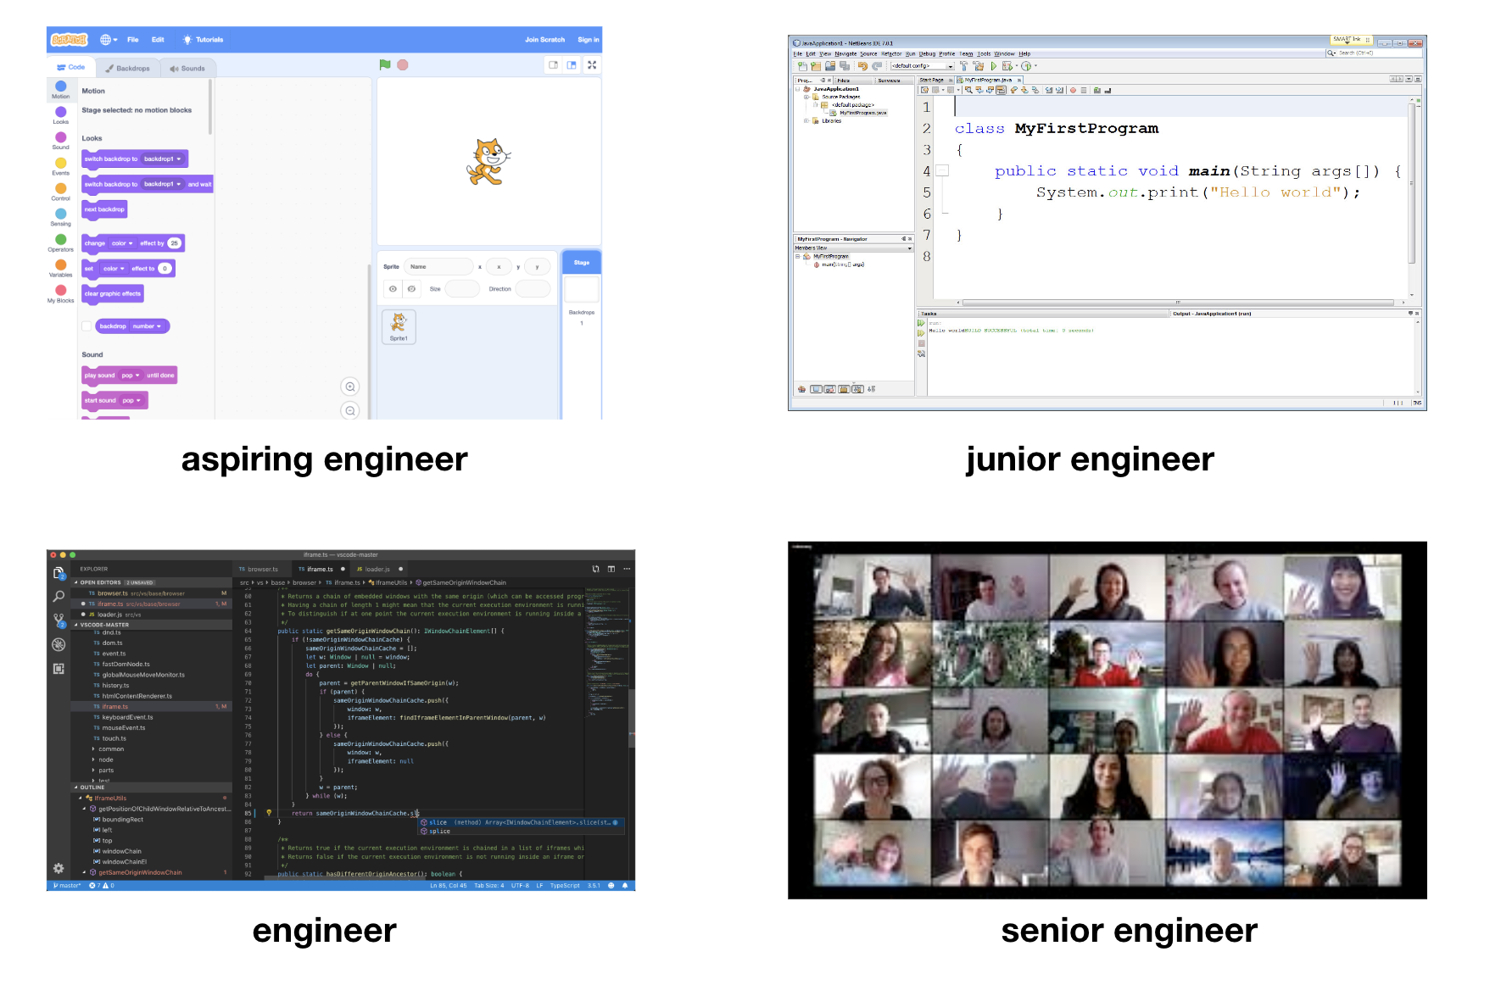This screenshot has height=985, width=1501.
Task: Collapse JavaApplication1 project node in NetBeans
Action: tap(798, 88)
